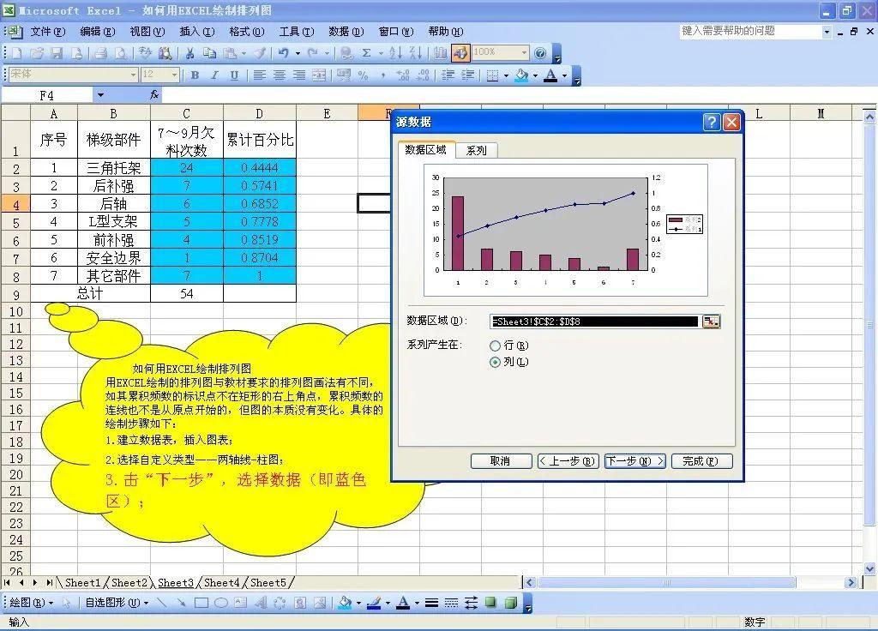
Task: Click the Print Preview icon
Action: [x=120, y=53]
